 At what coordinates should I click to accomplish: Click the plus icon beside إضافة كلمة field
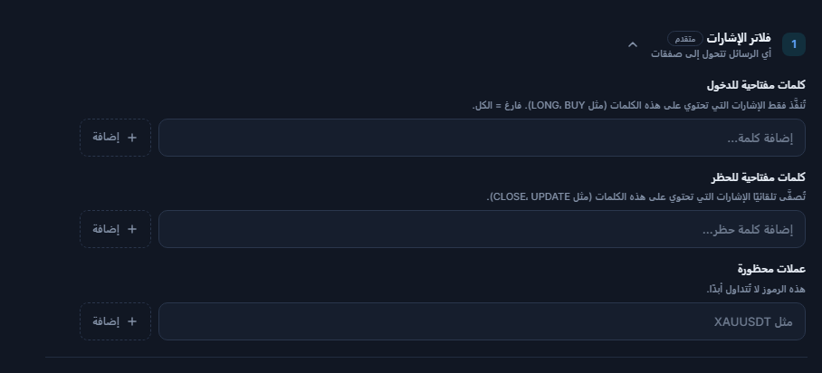pos(132,138)
